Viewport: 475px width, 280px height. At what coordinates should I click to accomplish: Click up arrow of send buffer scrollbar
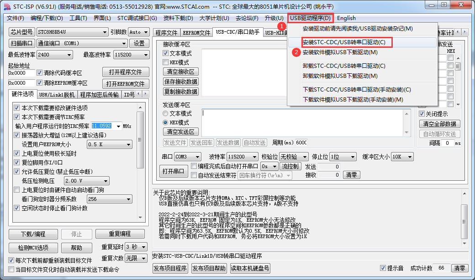click(406, 113)
